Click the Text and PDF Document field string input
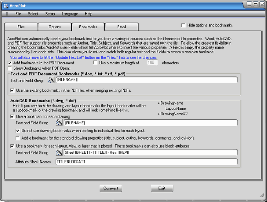Viewport: 267px width, 202px height. click(x=146, y=80)
